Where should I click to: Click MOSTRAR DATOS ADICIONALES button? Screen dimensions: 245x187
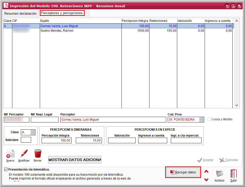pyautogui.click(x=75, y=160)
